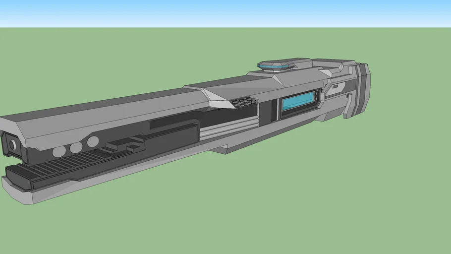451x254 pixels.
Task: Select the small rectangular slot near the rear
Action: (x=336, y=86)
